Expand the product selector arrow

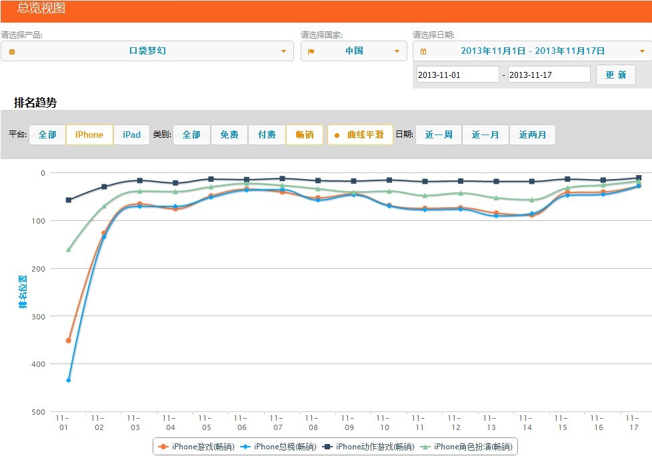point(283,51)
